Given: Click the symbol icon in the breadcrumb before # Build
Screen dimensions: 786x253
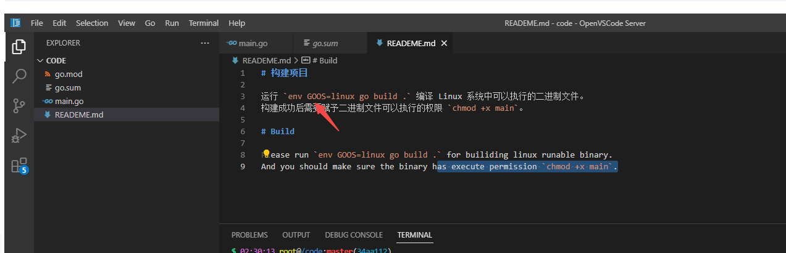Looking at the screenshot, I should coord(305,60).
